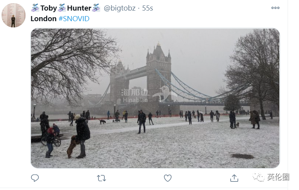Screen dimensions: 299x190
Task: Click the word London in tweet text
Action: (x=44, y=19)
